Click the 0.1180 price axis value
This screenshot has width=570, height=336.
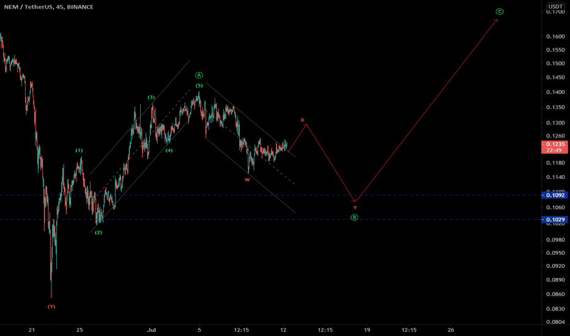pos(555,163)
